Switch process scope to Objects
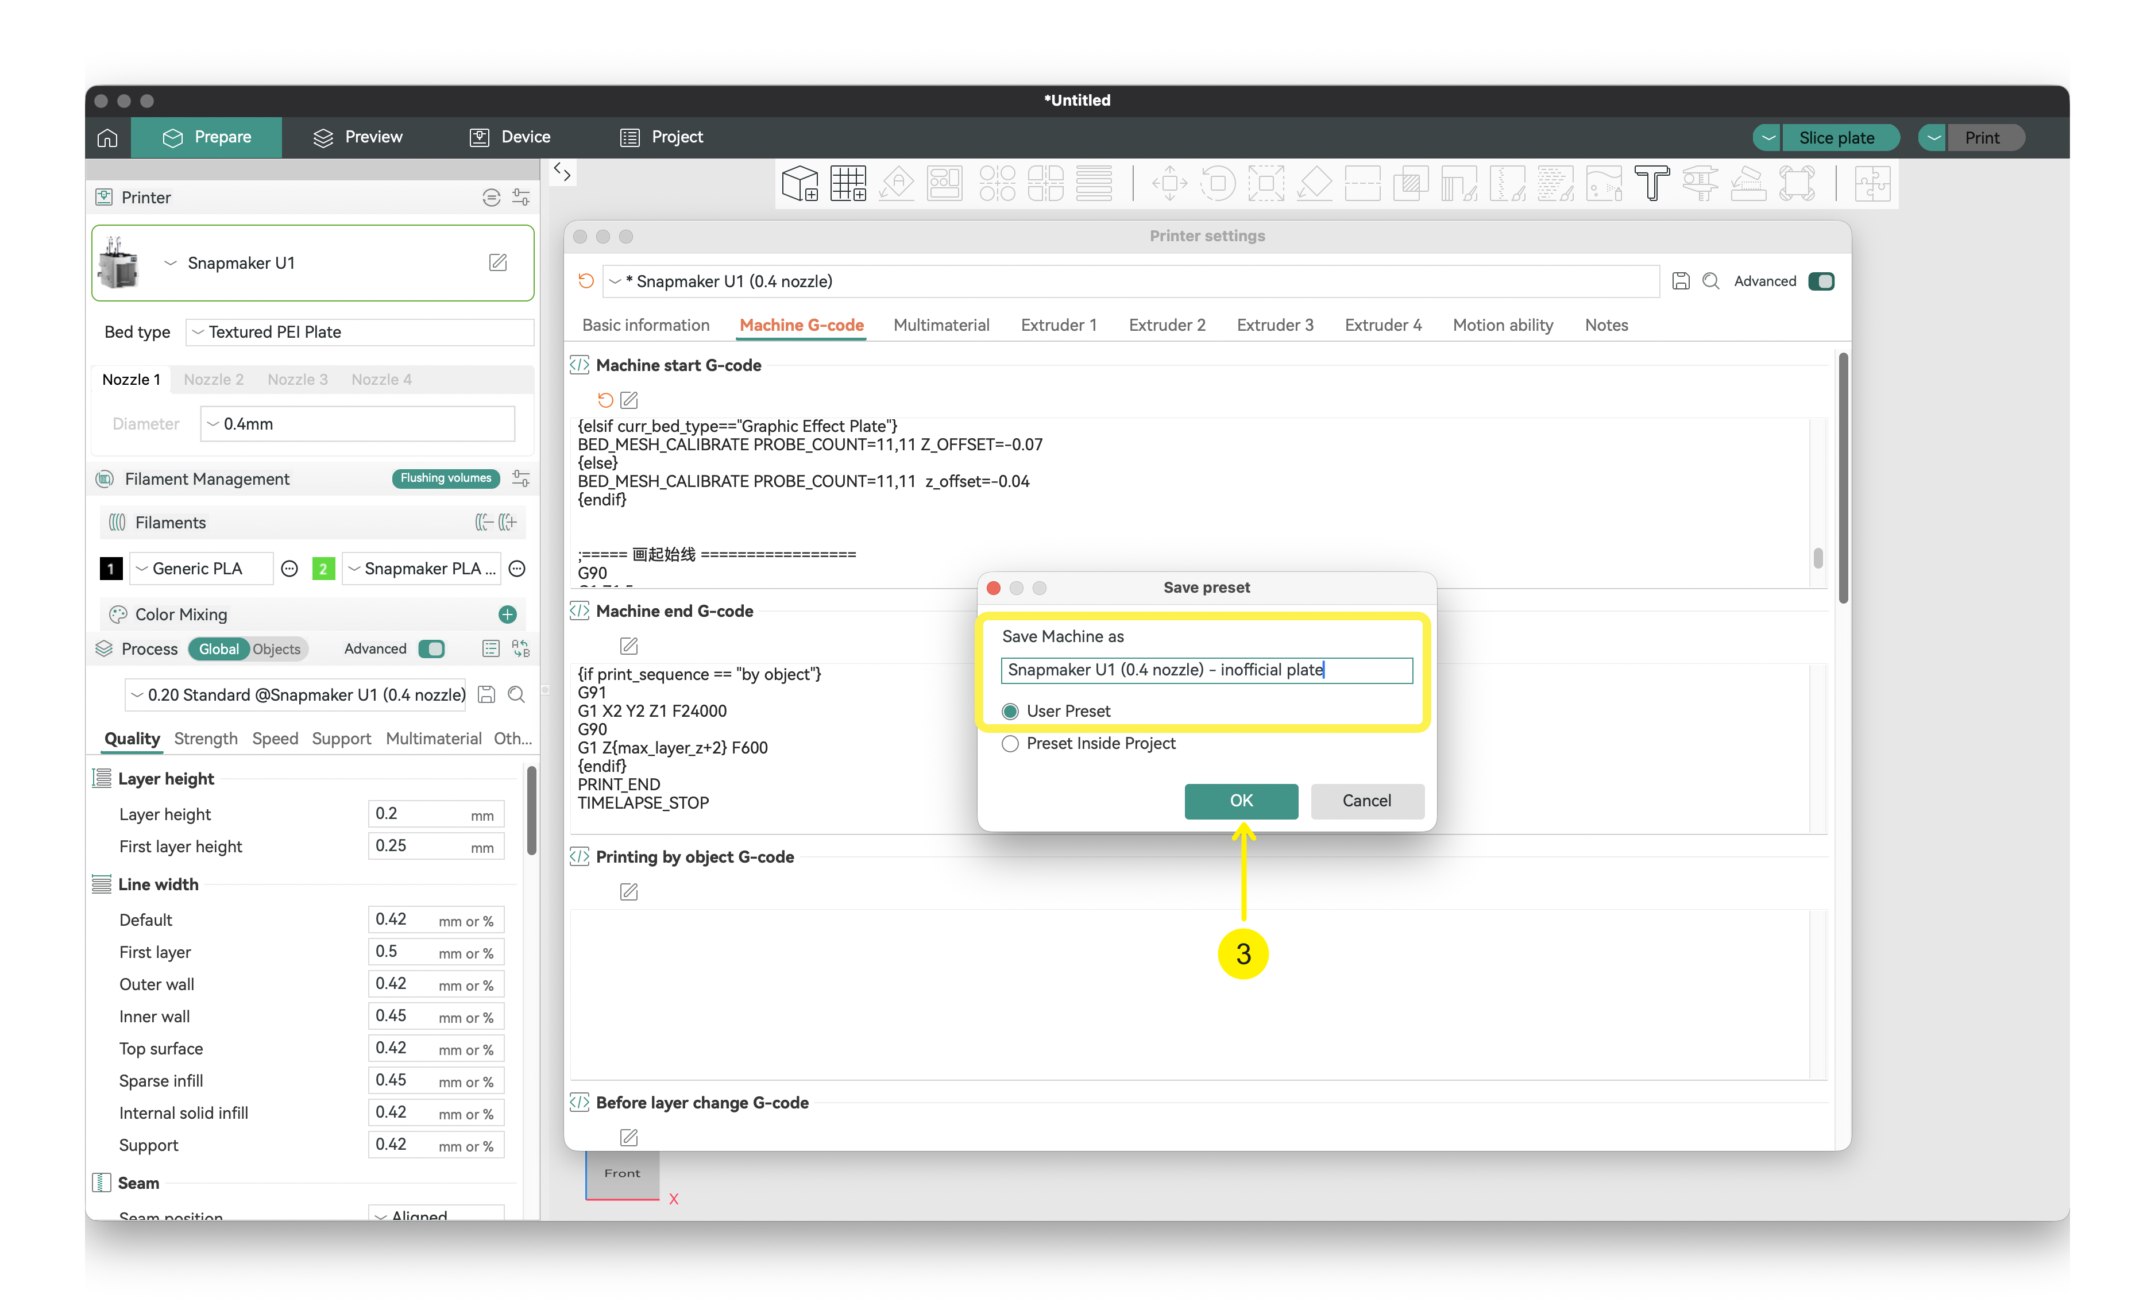The image size is (2155, 1306). (x=276, y=649)
